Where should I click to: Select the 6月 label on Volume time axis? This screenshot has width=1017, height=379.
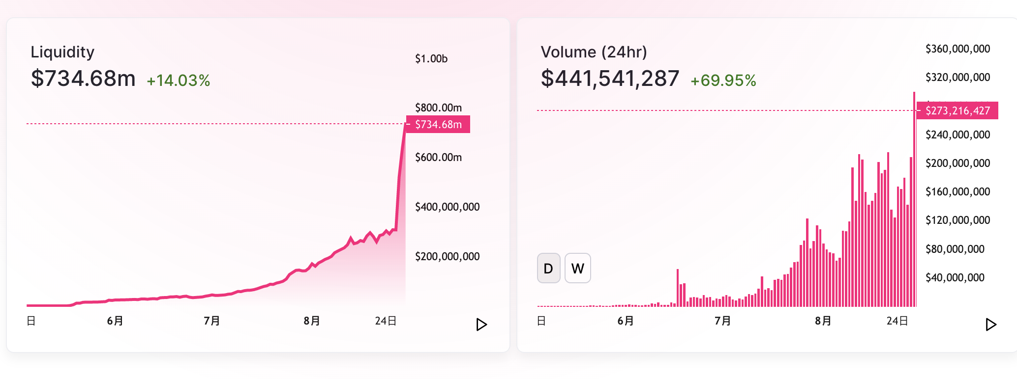coord(626,321)
